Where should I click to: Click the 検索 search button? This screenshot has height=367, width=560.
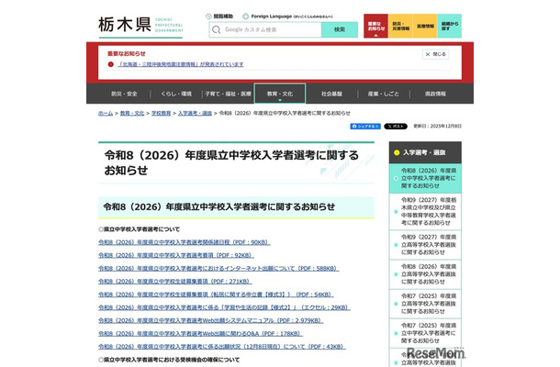click(x=340, y=29)
